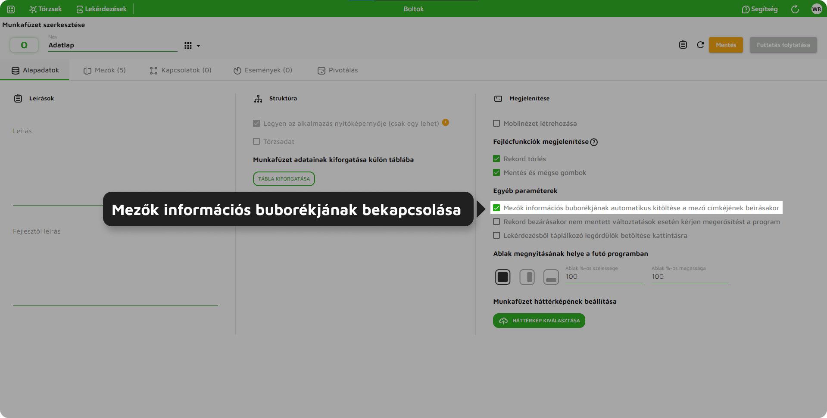Click the HÁTTÉRKÉP KIVÁLASZTÁSA button
Viewport: 827px width, 418px height.
539,321
